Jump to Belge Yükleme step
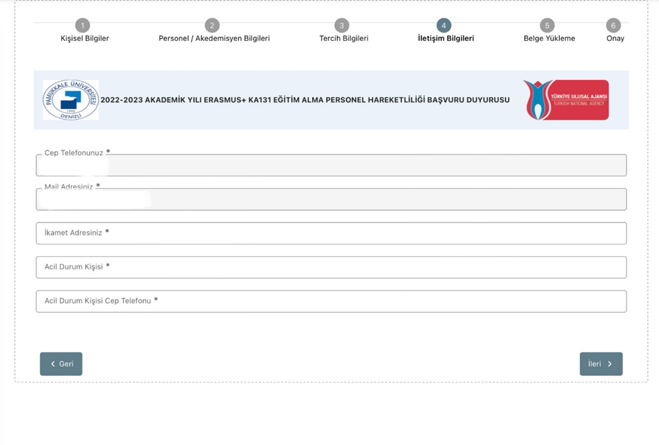The height and width of the screenshot is (445, 659). click(549, 38)
